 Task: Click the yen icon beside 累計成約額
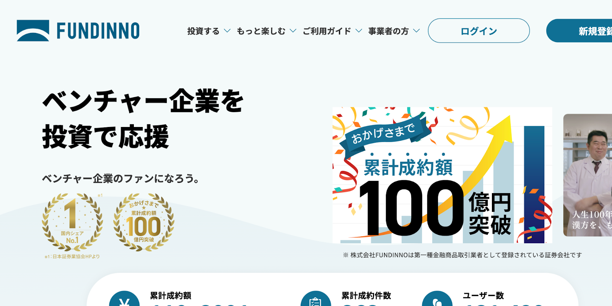click(x=124, y=299)
